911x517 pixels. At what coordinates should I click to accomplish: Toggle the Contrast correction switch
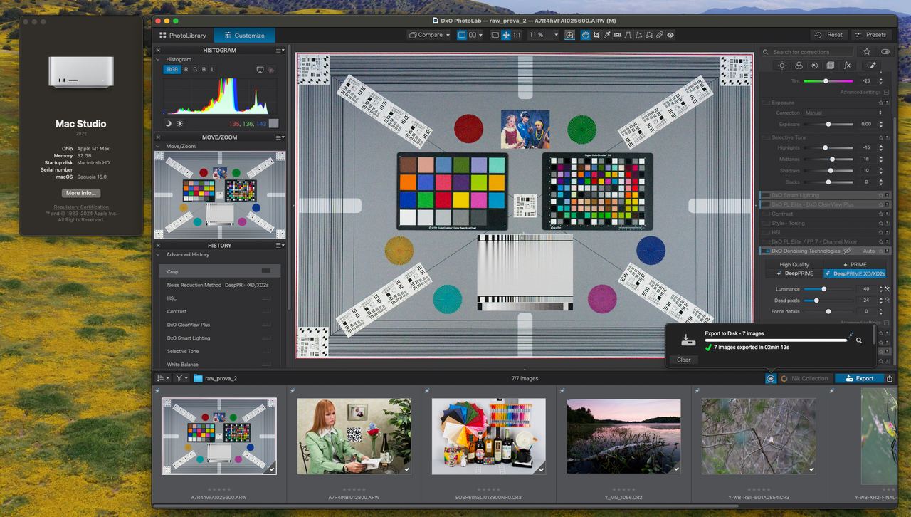pos(766,214)
